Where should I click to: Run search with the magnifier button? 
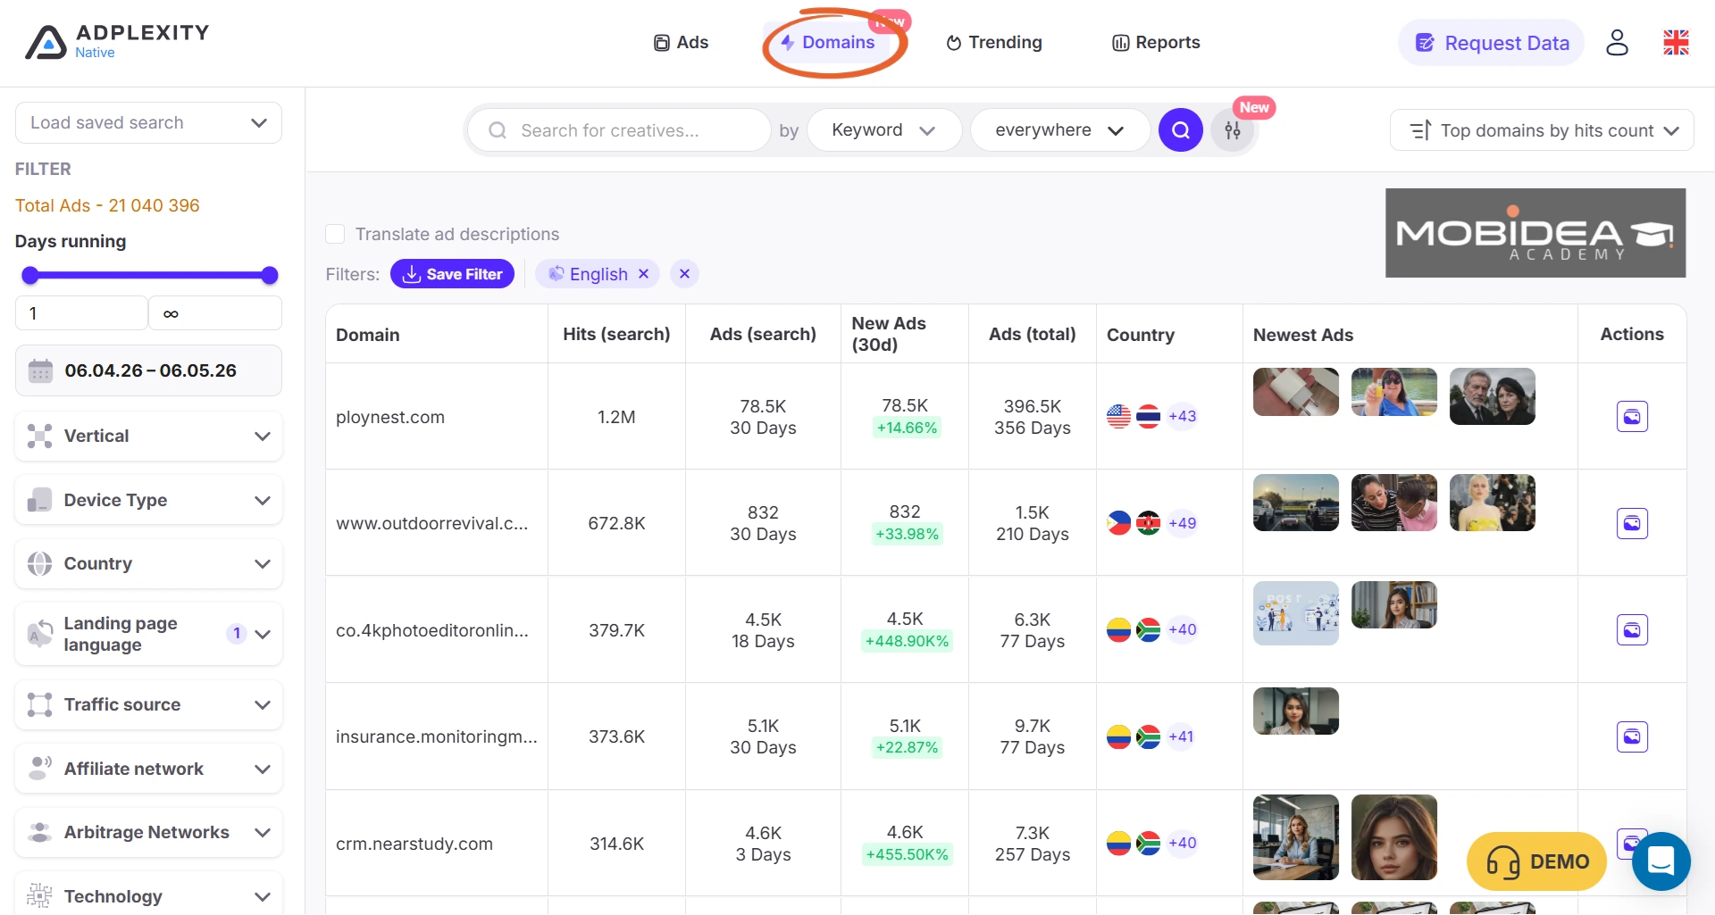1180,130
